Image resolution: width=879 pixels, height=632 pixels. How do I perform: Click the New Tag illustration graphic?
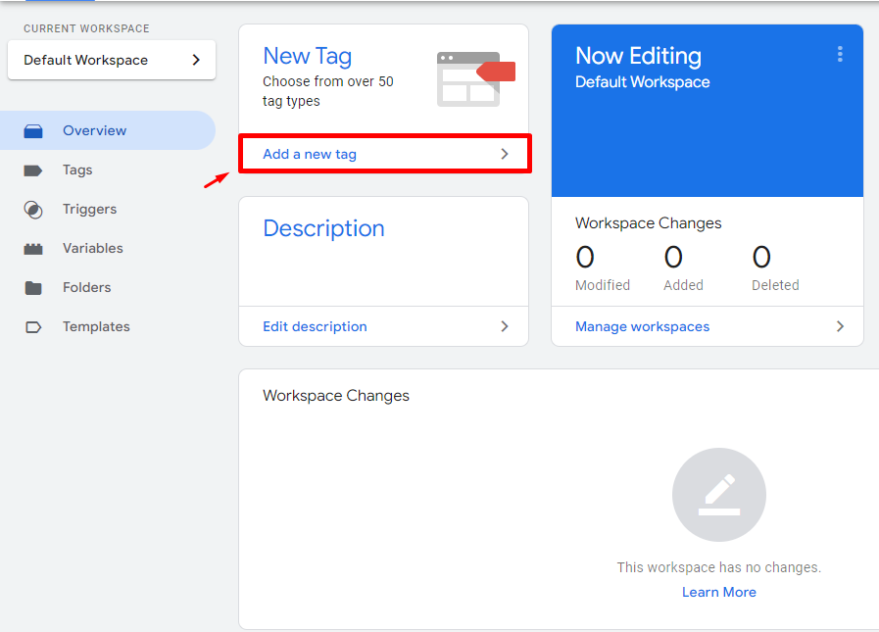(x=476, y=79)
